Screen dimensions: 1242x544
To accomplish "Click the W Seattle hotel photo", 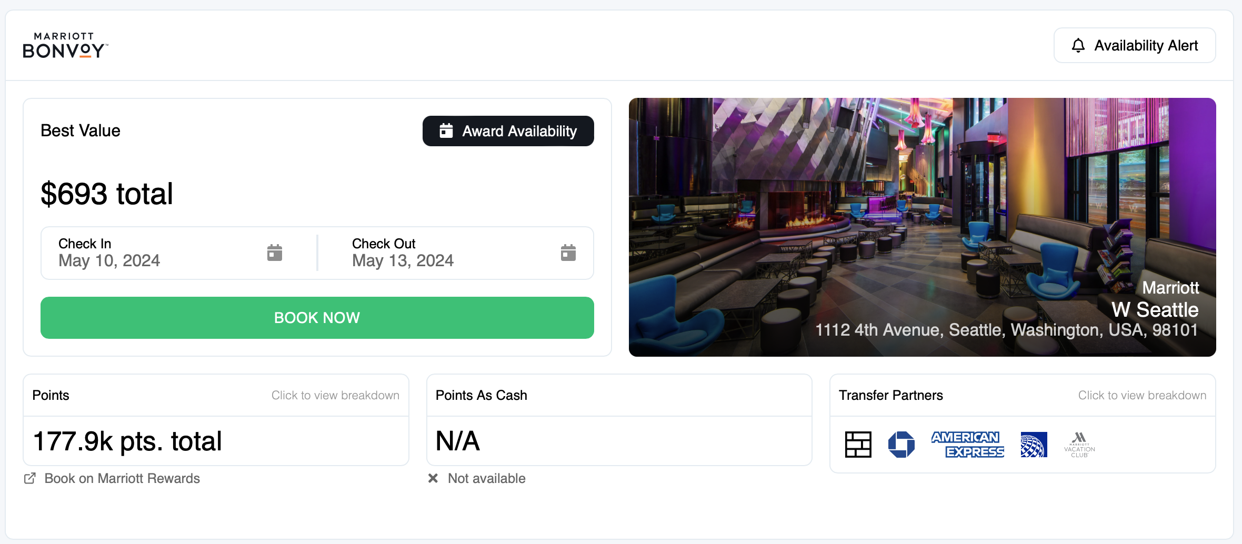I will click(895, 210).
